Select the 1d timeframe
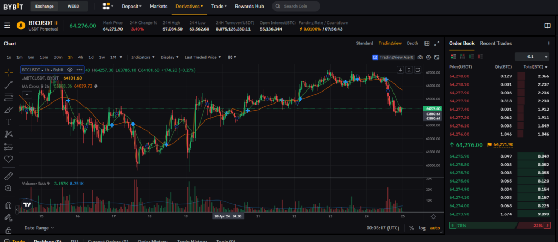This screenshot has width=558, height=242. 91,57
